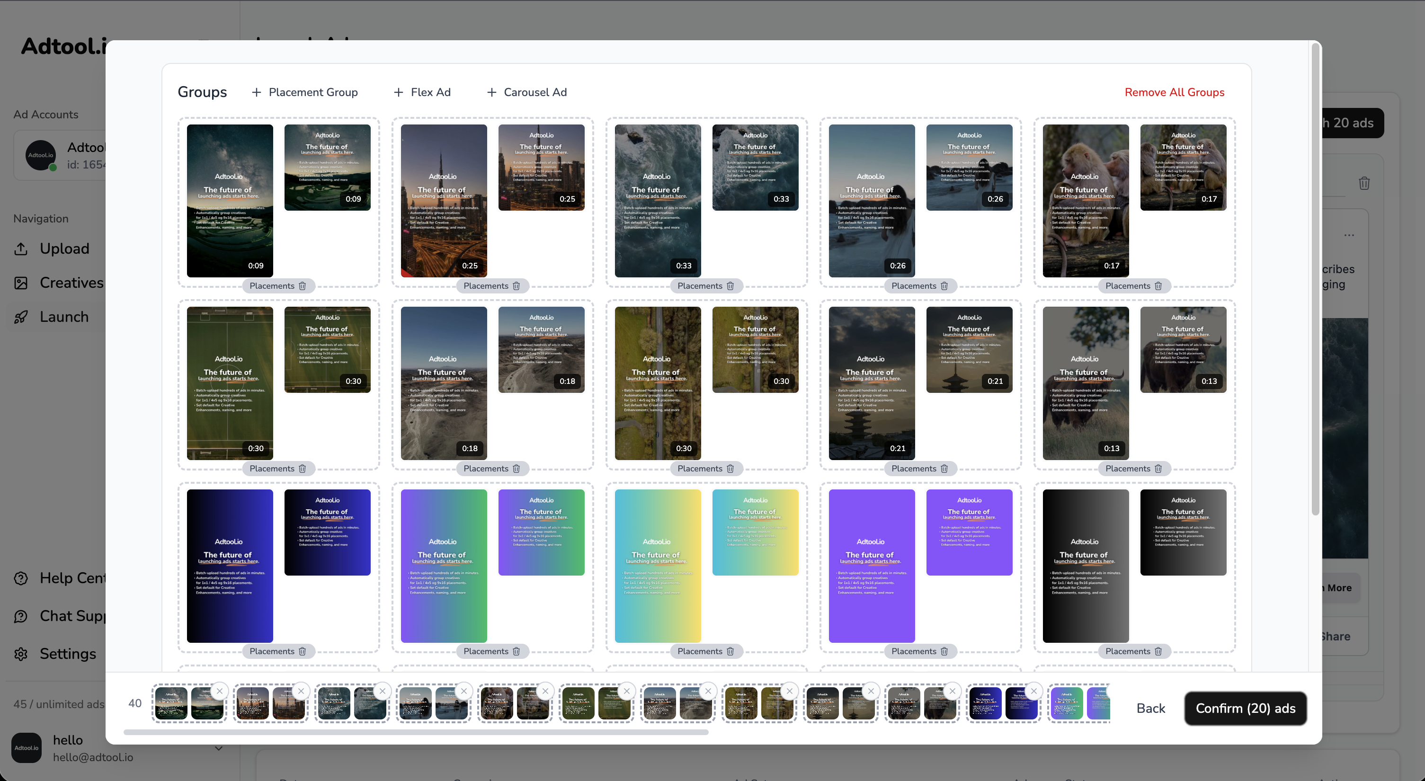1425x781 pixels.
Task: Remove first thumbnail pair in bottom strip
Action: tap(220, 691)
